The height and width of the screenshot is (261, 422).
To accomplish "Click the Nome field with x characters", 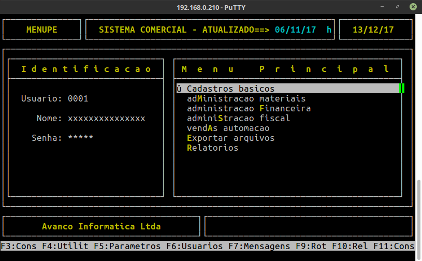I will pyautogui.click(x=106, y=118).
